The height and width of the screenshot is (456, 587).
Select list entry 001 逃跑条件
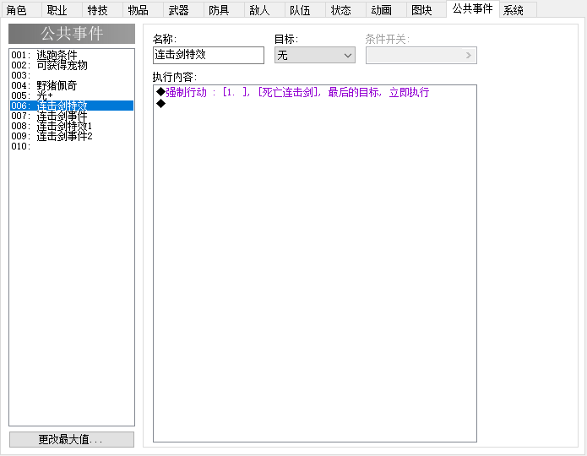(x=72, y=55)
